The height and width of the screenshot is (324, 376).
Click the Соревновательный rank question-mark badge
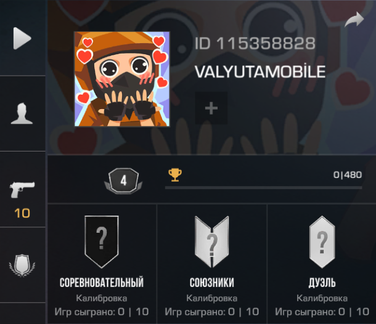pos(102,242)
